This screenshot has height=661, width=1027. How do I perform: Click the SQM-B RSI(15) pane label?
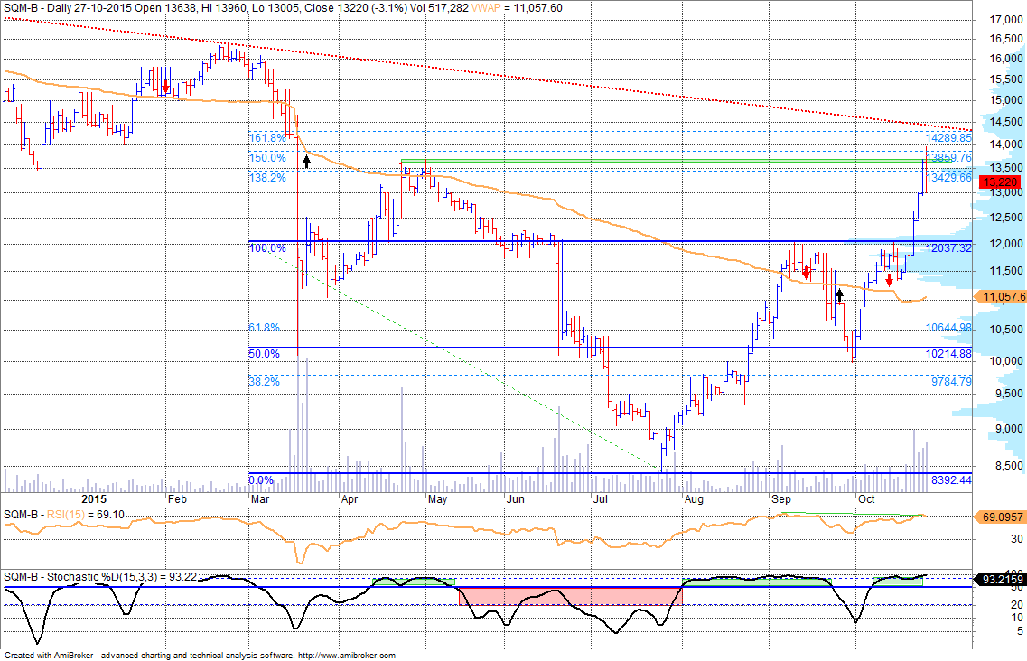coord(64,514)
